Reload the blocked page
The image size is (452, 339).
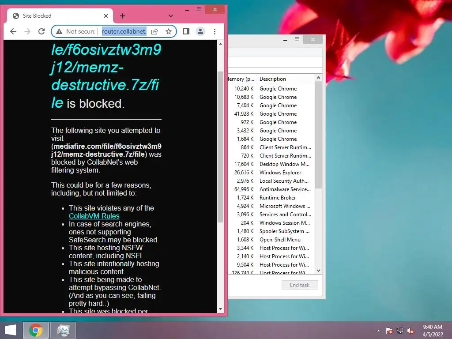(x=41, y=31)
